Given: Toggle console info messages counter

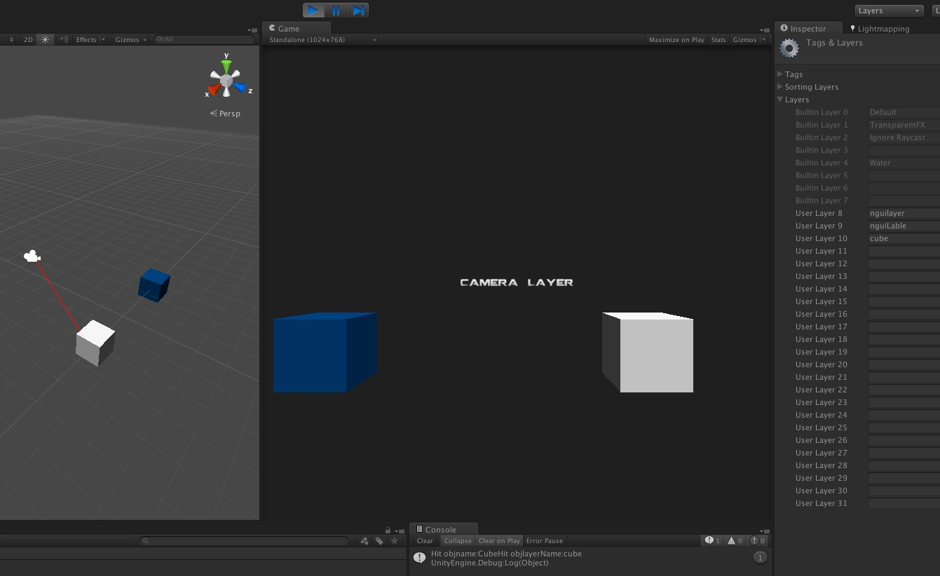Looking at the screenshot, I should tap(713, 540).
